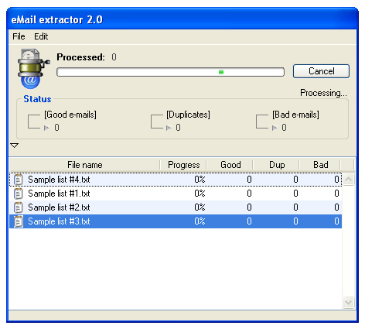Click the processing progress bar
The width and height of the screenshot is (365, 329).
pos(170,72)
